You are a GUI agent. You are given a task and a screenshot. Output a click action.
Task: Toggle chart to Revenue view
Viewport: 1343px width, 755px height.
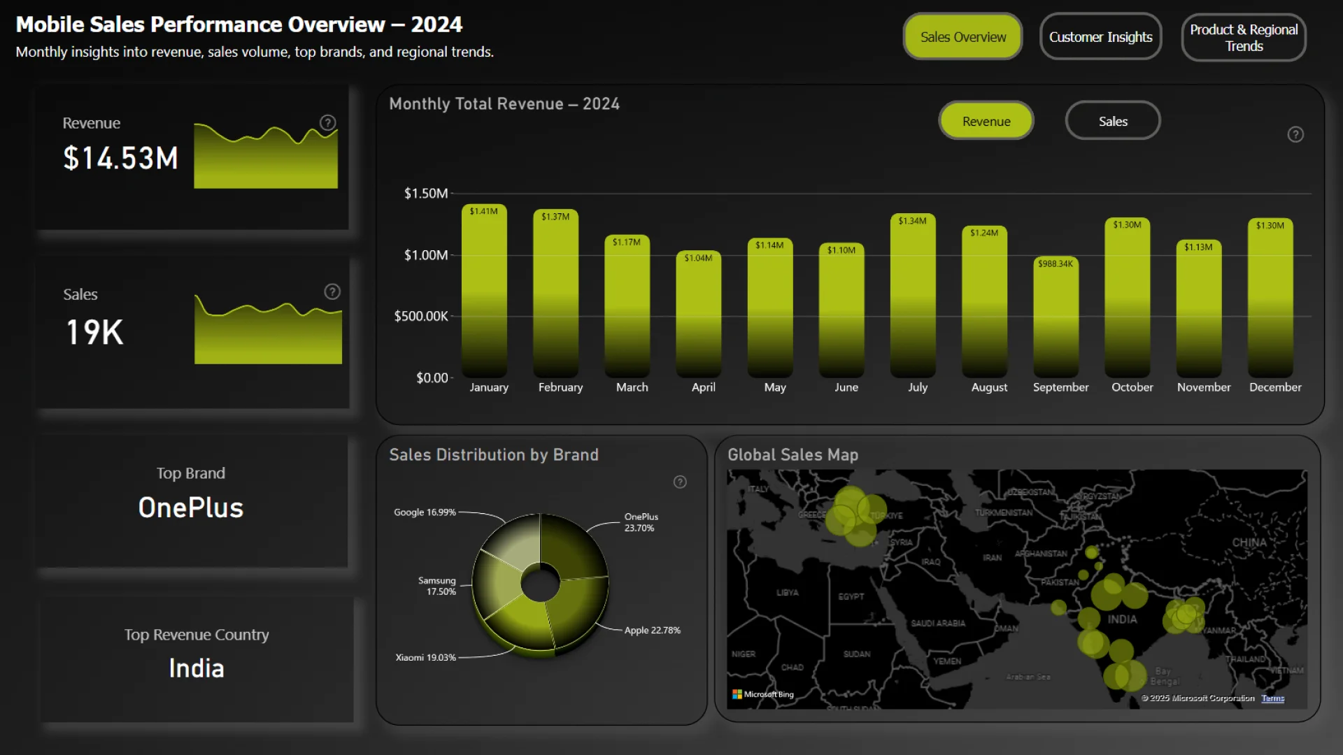click(986, 121)
